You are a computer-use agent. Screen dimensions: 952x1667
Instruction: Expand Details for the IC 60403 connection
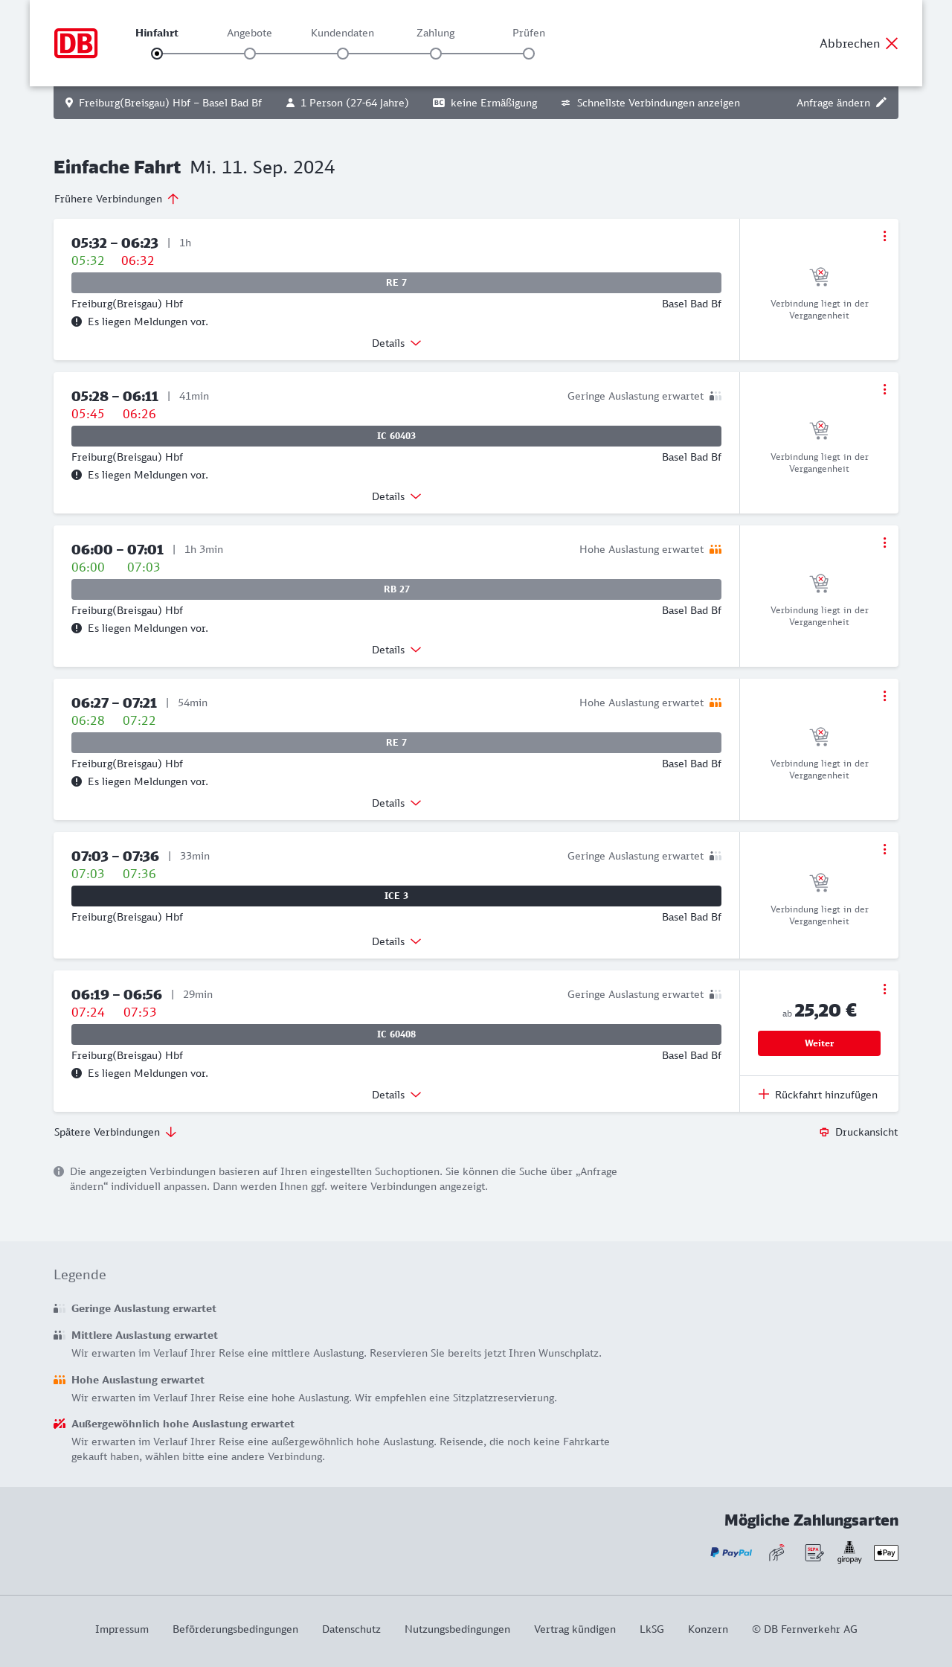[396, 496]
